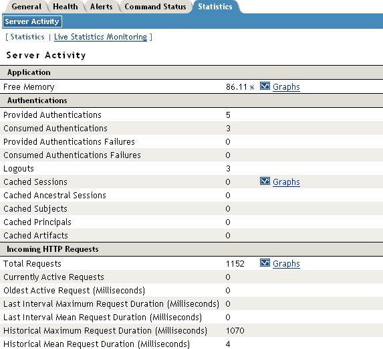
Task: Click Historical Maximum Request Duration label
Action: point(106,331)
